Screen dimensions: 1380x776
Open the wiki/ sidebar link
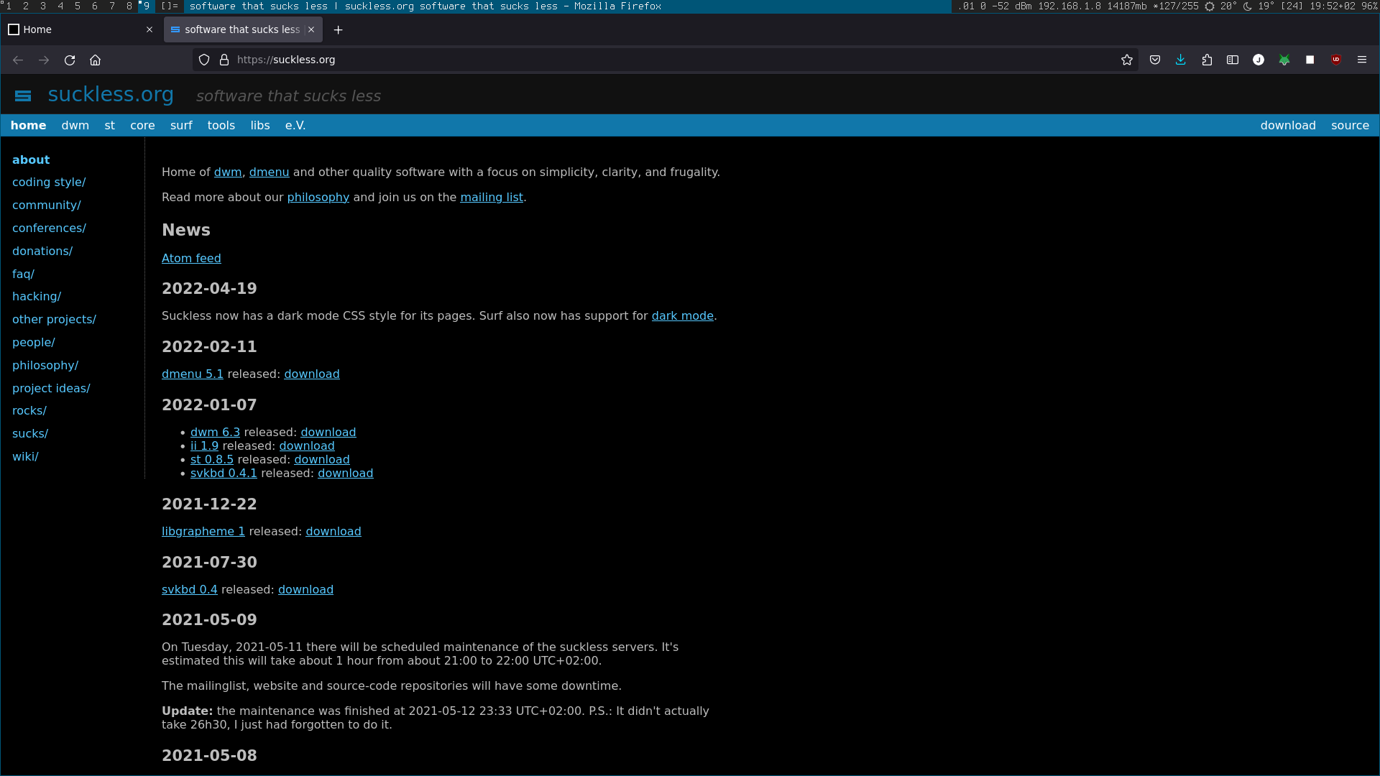point(25,457)
